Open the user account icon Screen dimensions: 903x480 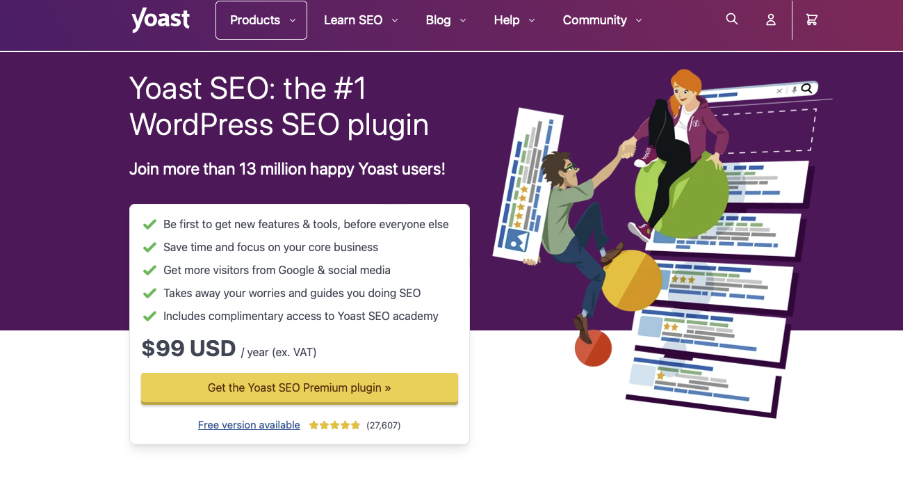pos(770,20)
